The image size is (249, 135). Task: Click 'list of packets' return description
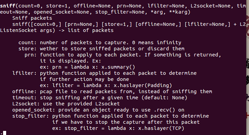[91, 30]
